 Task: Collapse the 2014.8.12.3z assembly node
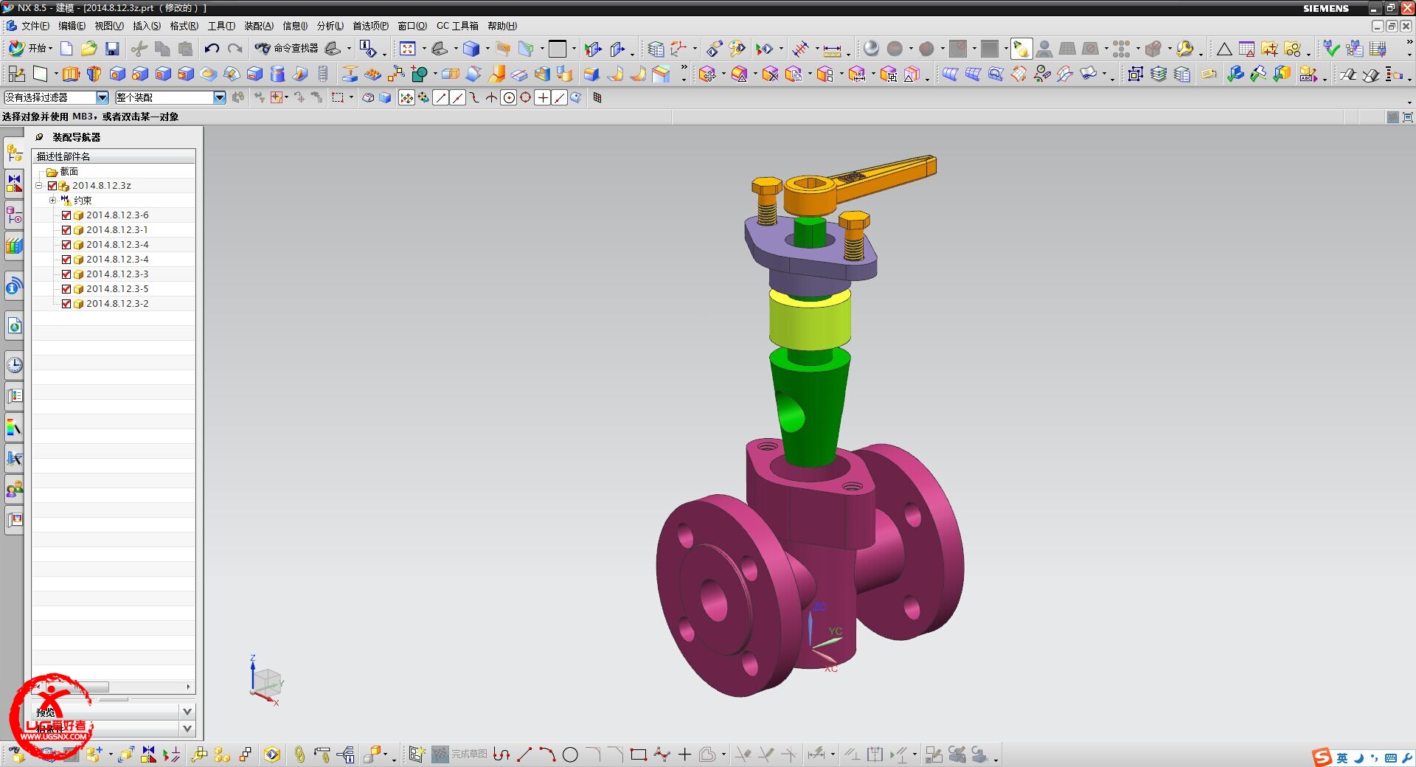click(38, 186)
